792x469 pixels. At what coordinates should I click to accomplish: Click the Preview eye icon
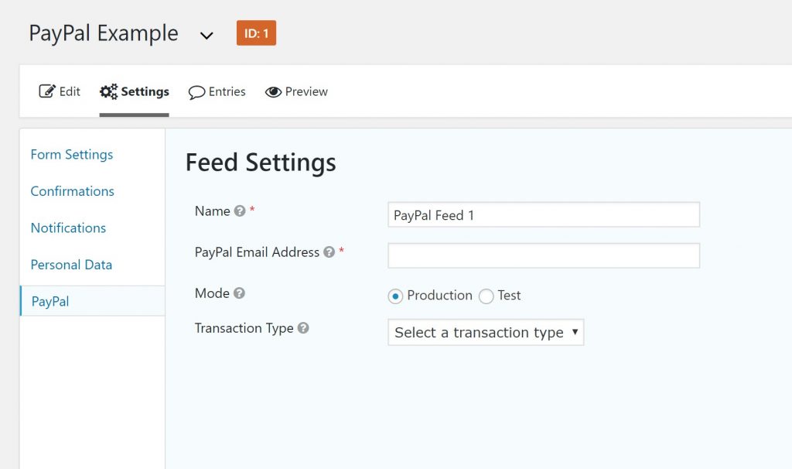[273, 92]
